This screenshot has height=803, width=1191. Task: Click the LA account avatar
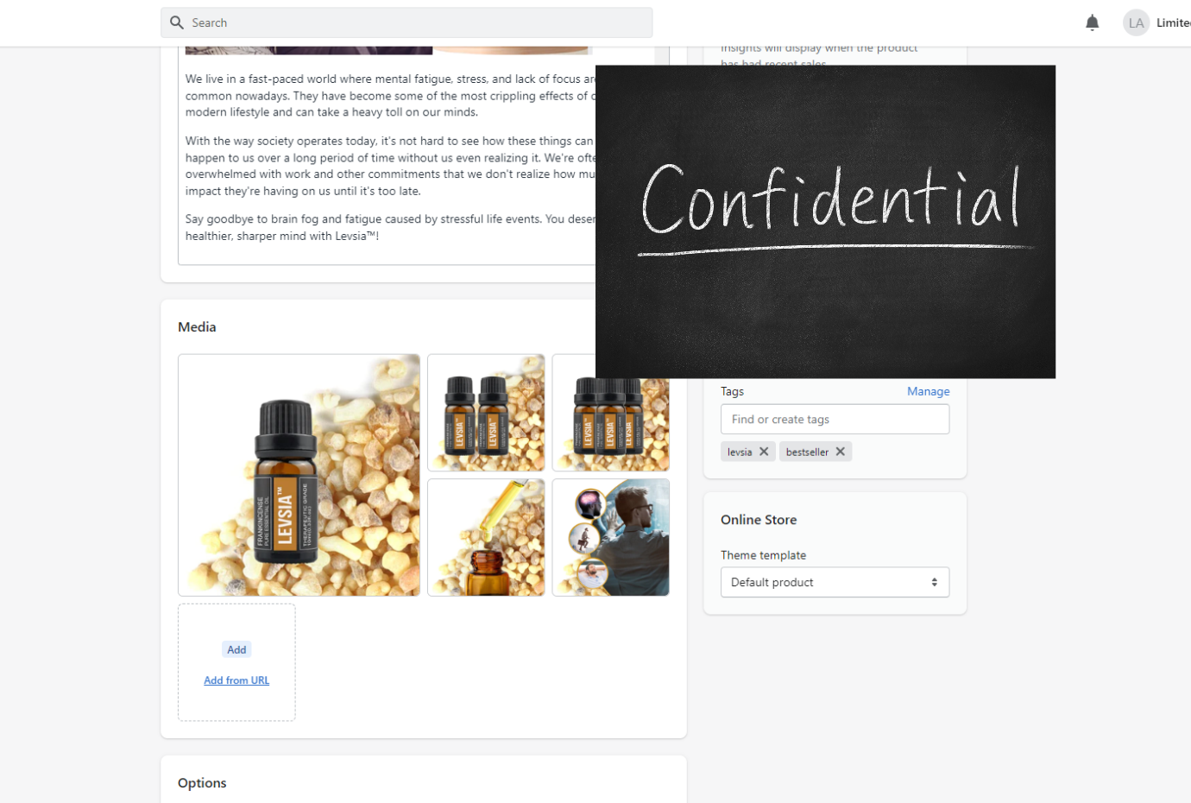pyautogui.click(x=1136, y=23)
